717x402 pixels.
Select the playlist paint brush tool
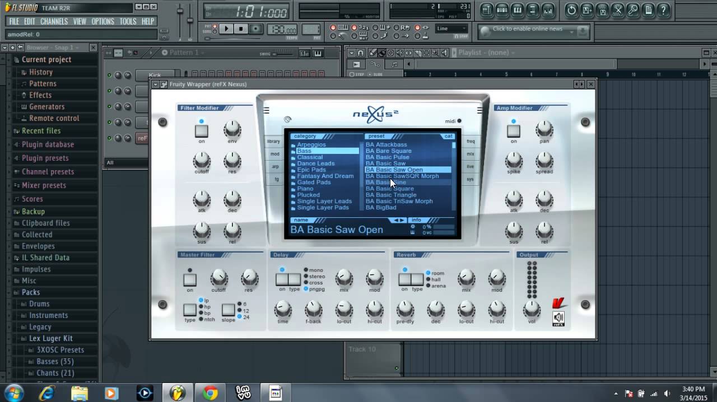coord(381,53)
